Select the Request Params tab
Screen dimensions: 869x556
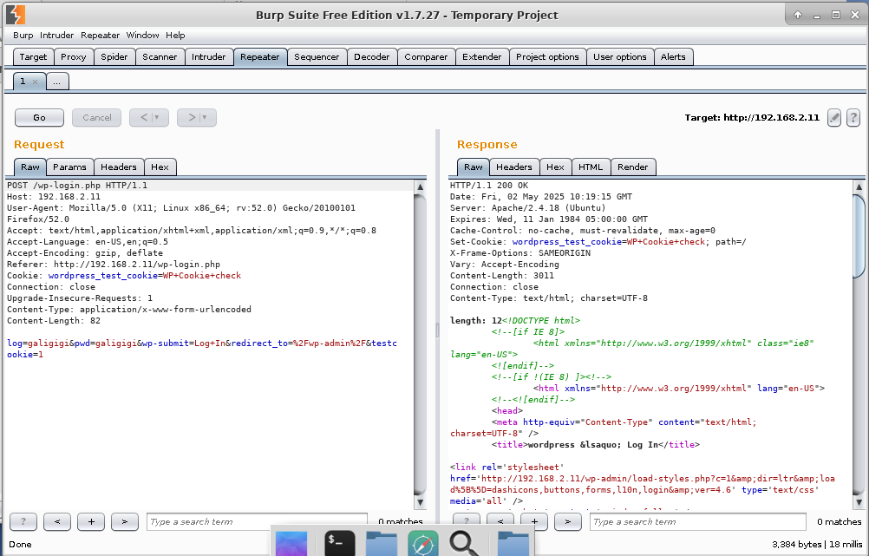click(69, 167)
